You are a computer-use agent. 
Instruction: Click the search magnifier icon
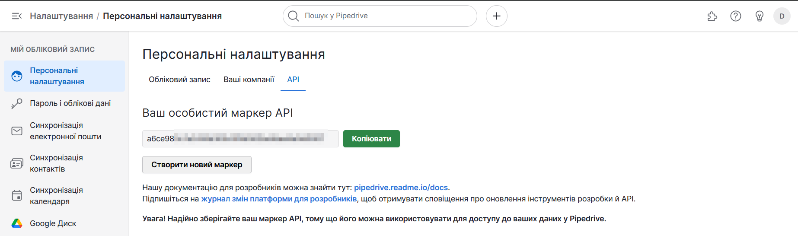point(294,16)
